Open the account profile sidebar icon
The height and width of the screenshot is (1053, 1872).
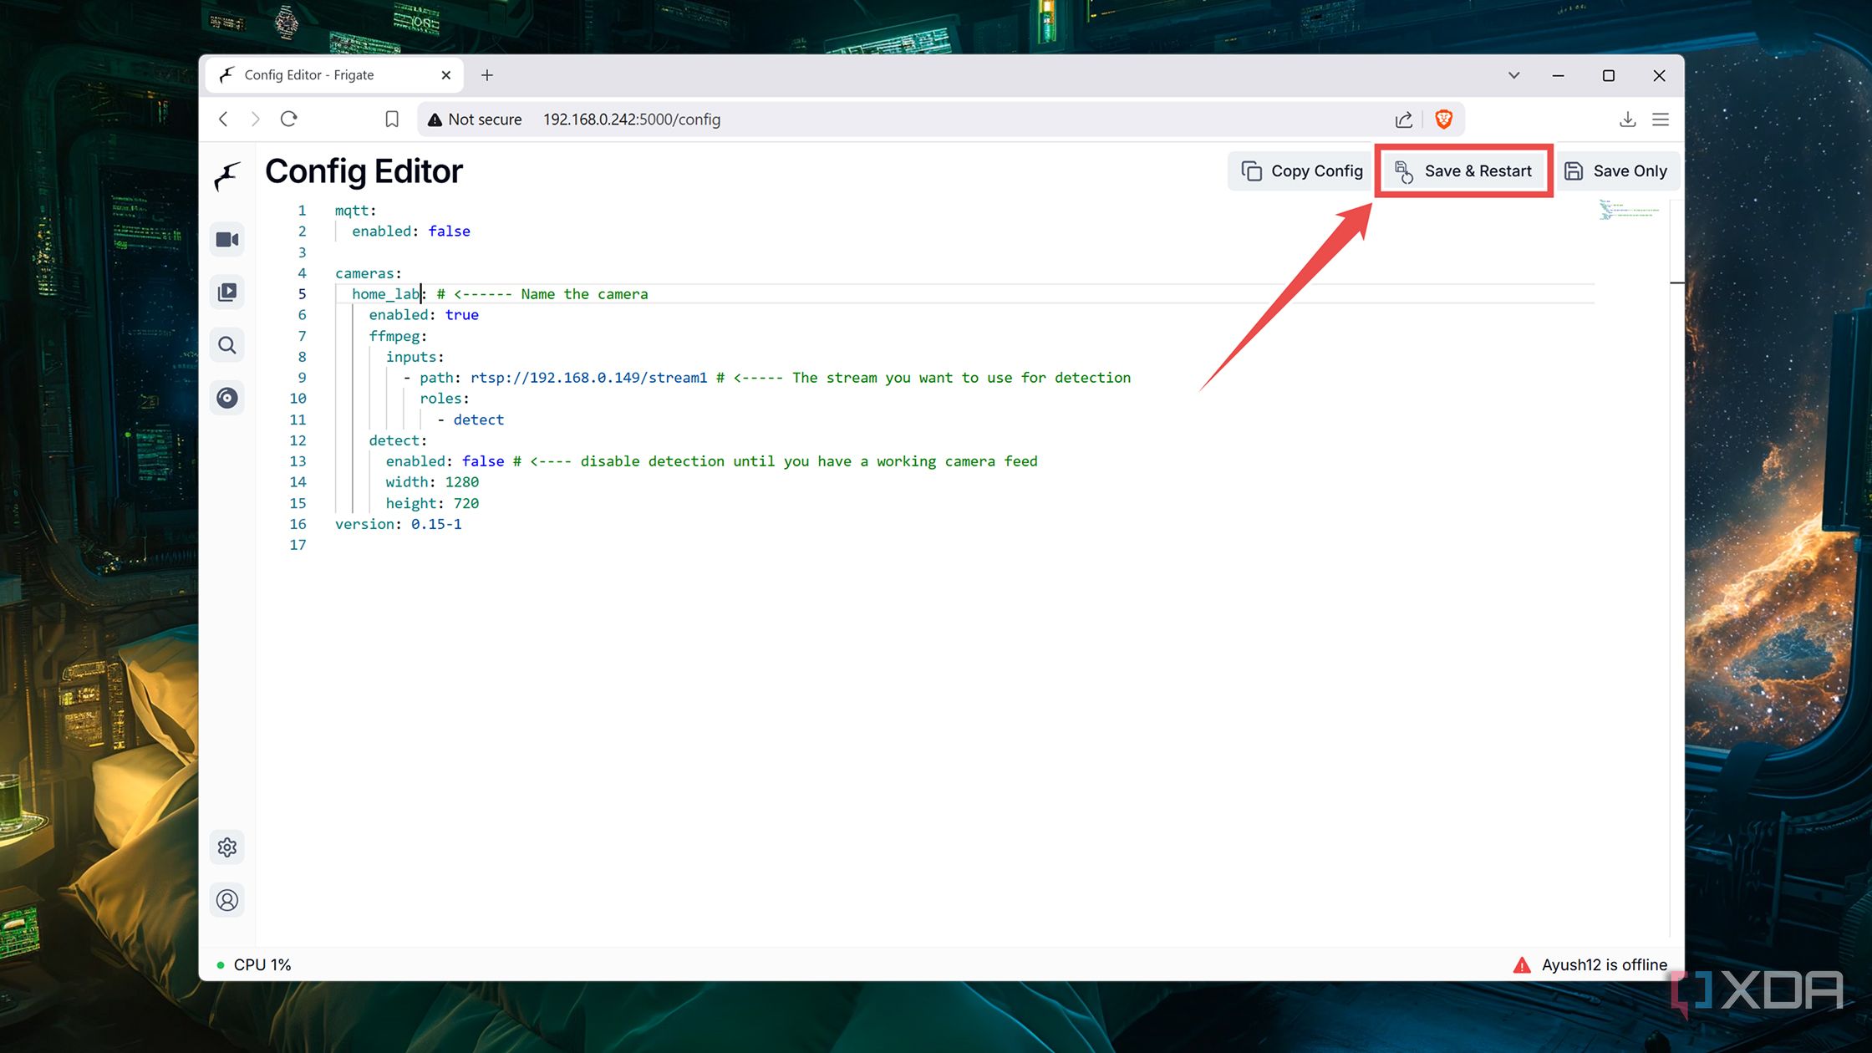coord(226,900)
